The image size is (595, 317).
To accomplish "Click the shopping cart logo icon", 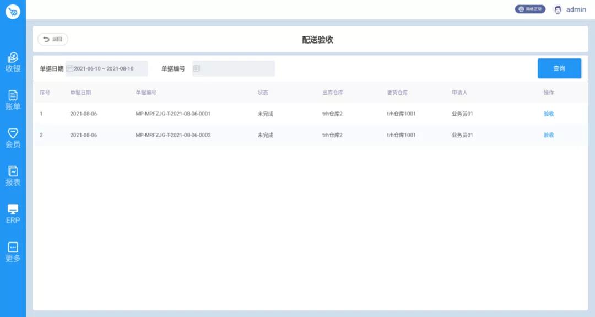I will pos(13,11).
